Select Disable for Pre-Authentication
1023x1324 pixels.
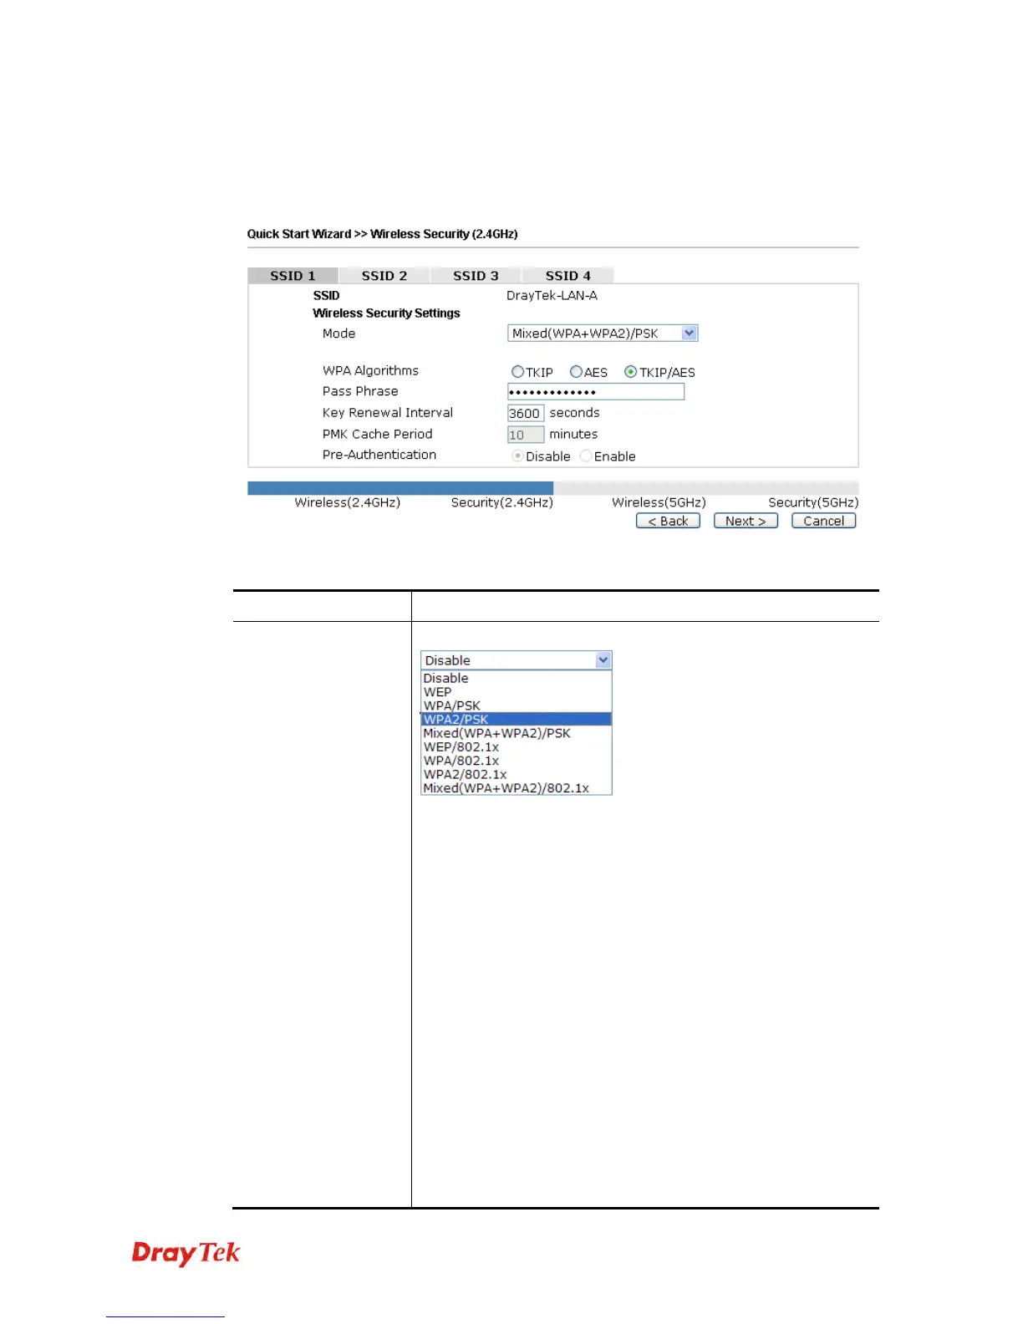(x=518, y=456)
